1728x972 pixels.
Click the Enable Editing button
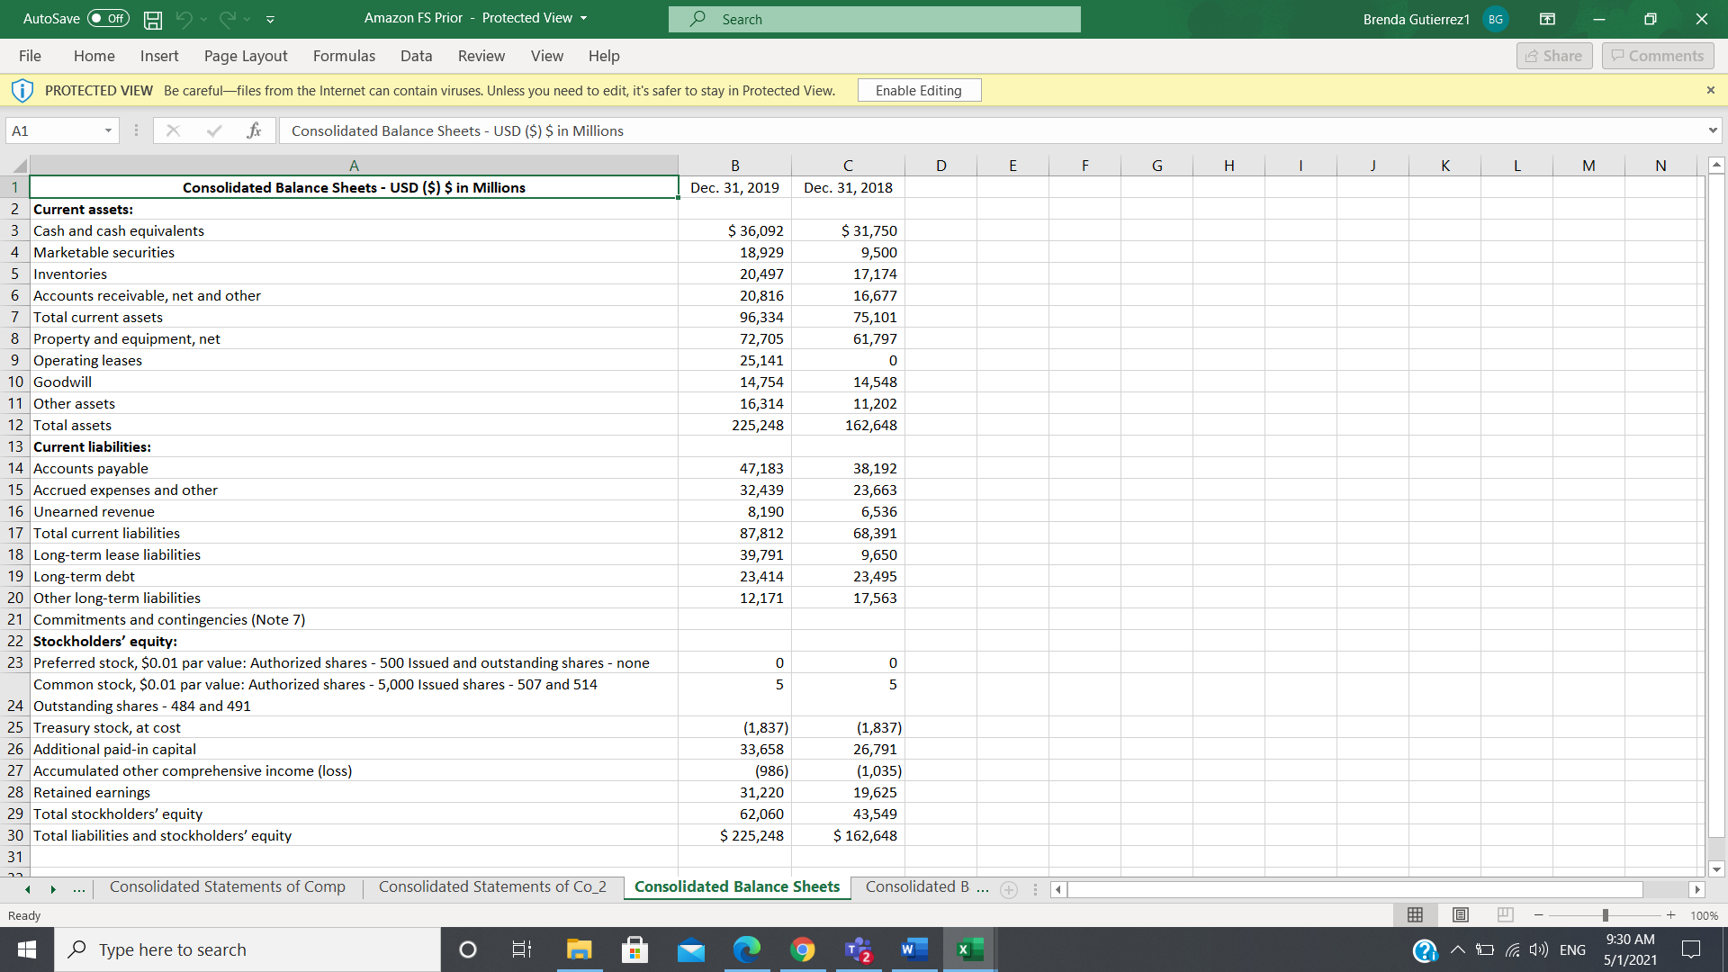(919, 90)
